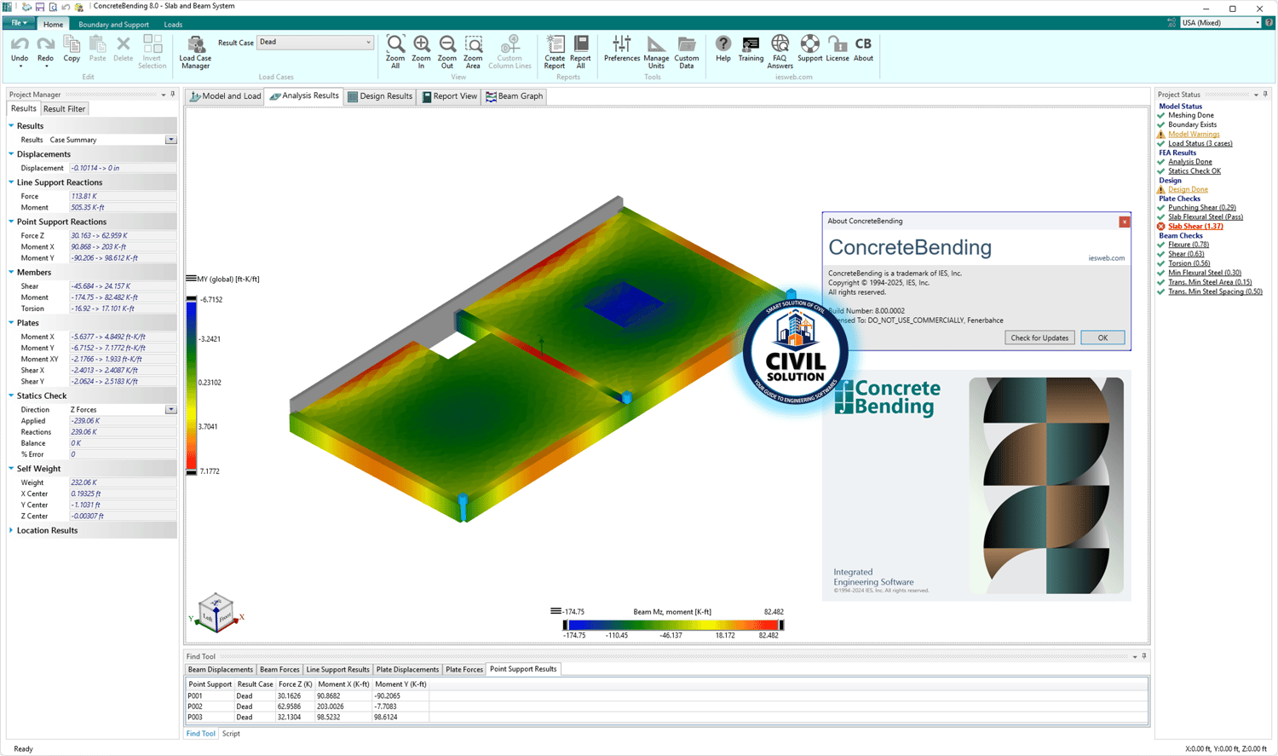Click the Load Status (3 cases) link

point(1200,143)
